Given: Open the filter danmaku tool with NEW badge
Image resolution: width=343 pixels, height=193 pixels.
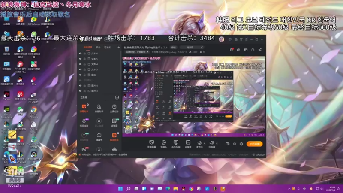Looking at the screenshot, I should click(114, 123).
